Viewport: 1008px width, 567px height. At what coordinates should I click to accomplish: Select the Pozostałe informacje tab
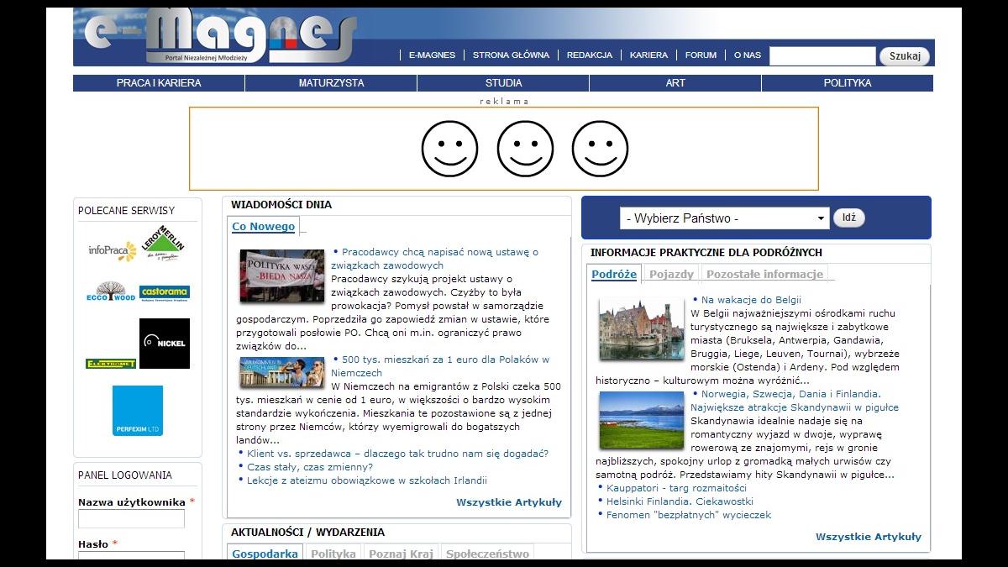(x=764, y=274)
